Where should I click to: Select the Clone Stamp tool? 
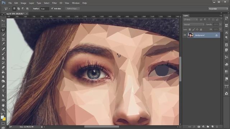(x=3, y=58)
